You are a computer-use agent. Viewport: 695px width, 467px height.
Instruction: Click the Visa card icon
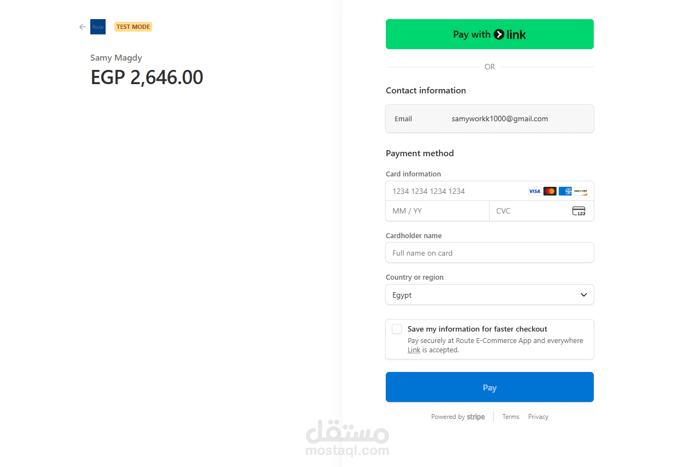(x=534, y=191)
